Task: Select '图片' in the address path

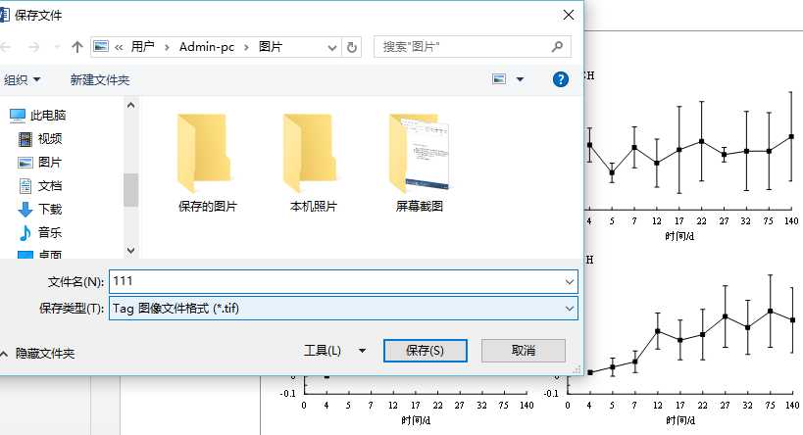Action: point(270,47)
